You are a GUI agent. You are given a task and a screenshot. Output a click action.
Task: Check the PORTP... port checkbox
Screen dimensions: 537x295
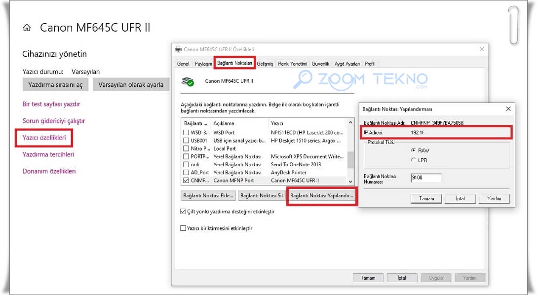point(186,156)
